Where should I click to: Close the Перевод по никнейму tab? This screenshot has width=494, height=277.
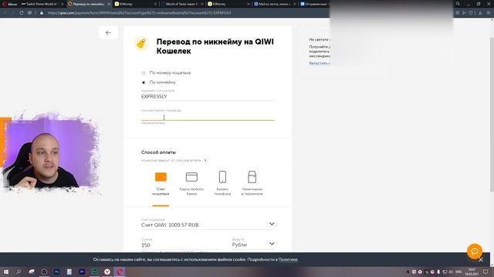coord(109,4)
